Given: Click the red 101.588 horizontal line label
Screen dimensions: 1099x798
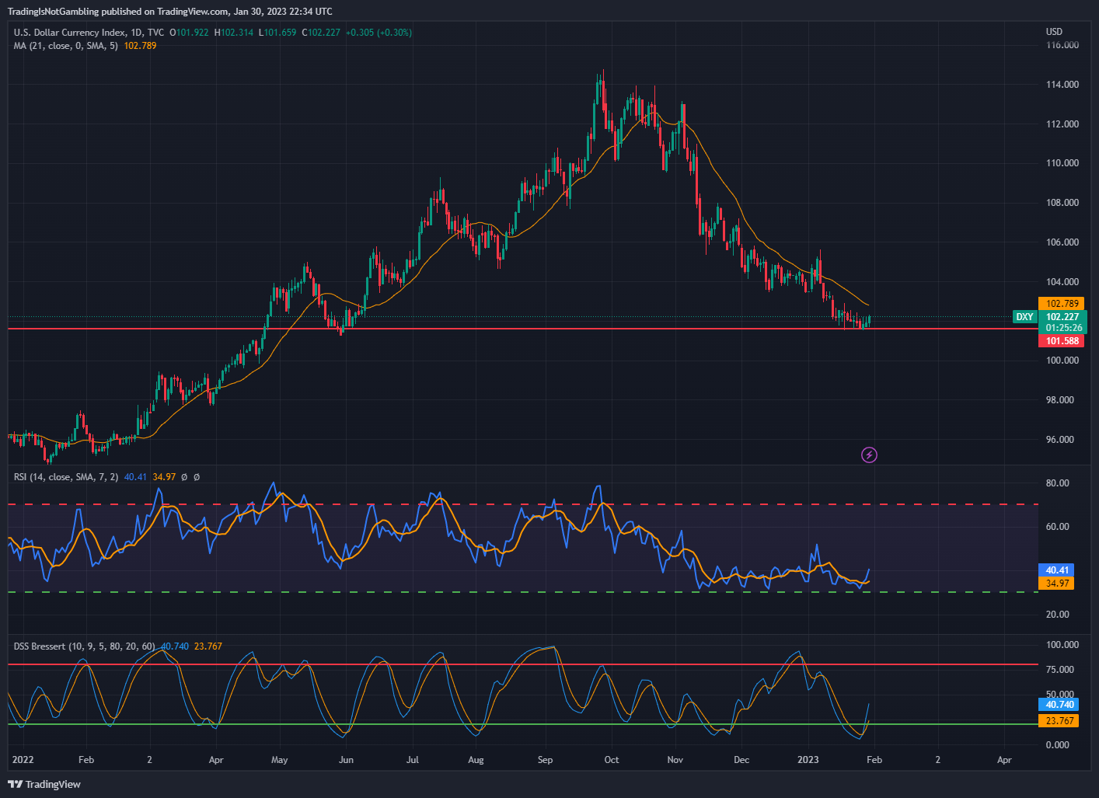Looking at the screenshot, I should pyautogui.click(x=1062, y=341).
